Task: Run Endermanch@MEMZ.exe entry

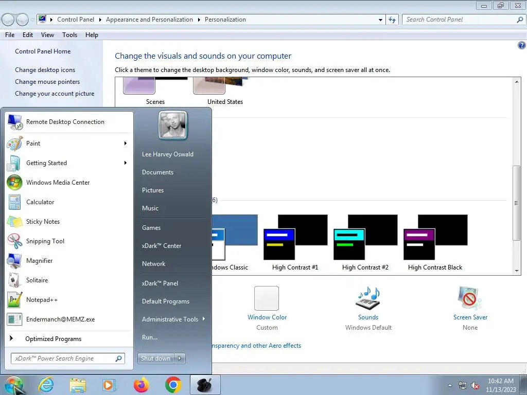Action: (x=69, y=319)
